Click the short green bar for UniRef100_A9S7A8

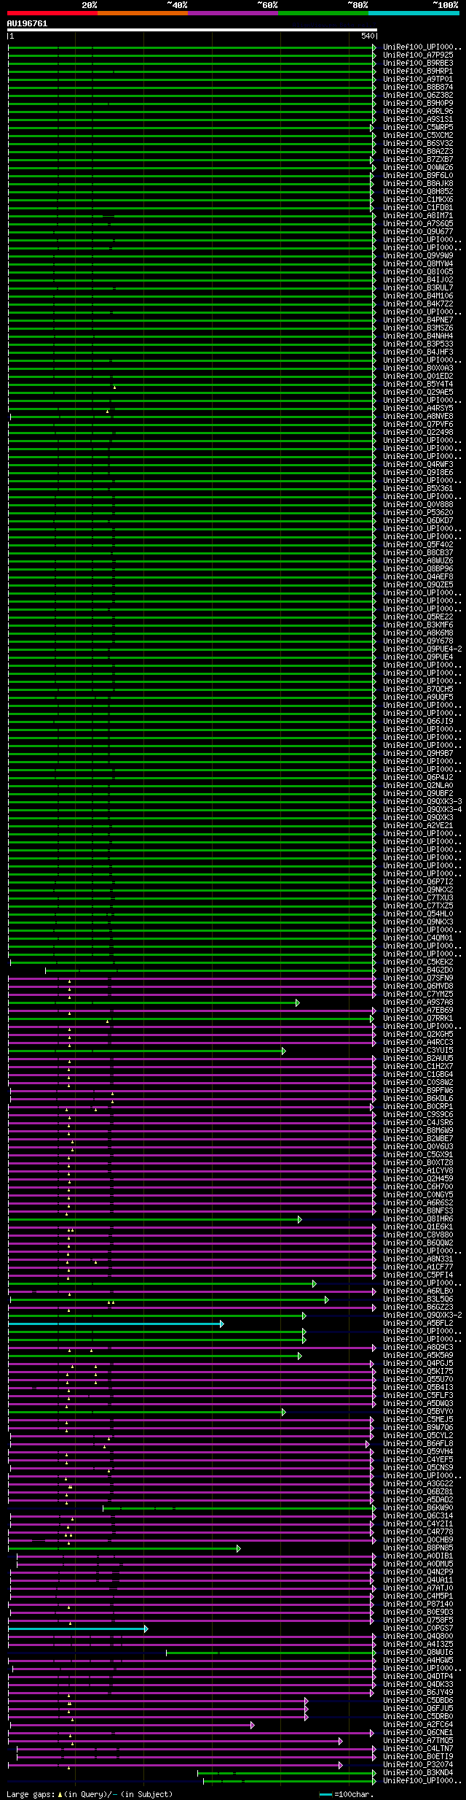(x=153, y=1003)
